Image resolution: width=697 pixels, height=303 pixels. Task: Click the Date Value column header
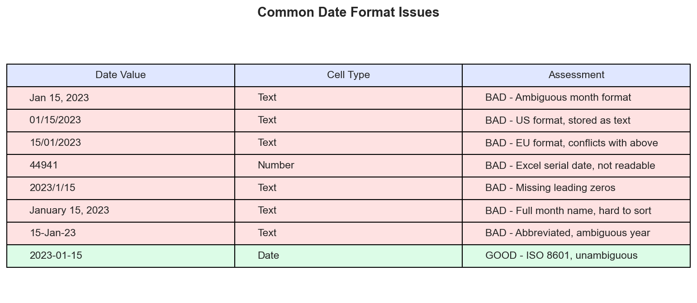(120, 75)
